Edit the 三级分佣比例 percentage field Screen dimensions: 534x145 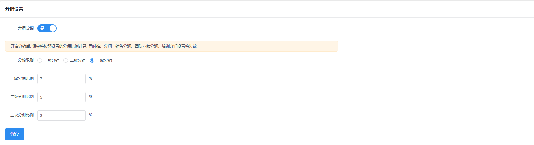(x=61, y=115)
